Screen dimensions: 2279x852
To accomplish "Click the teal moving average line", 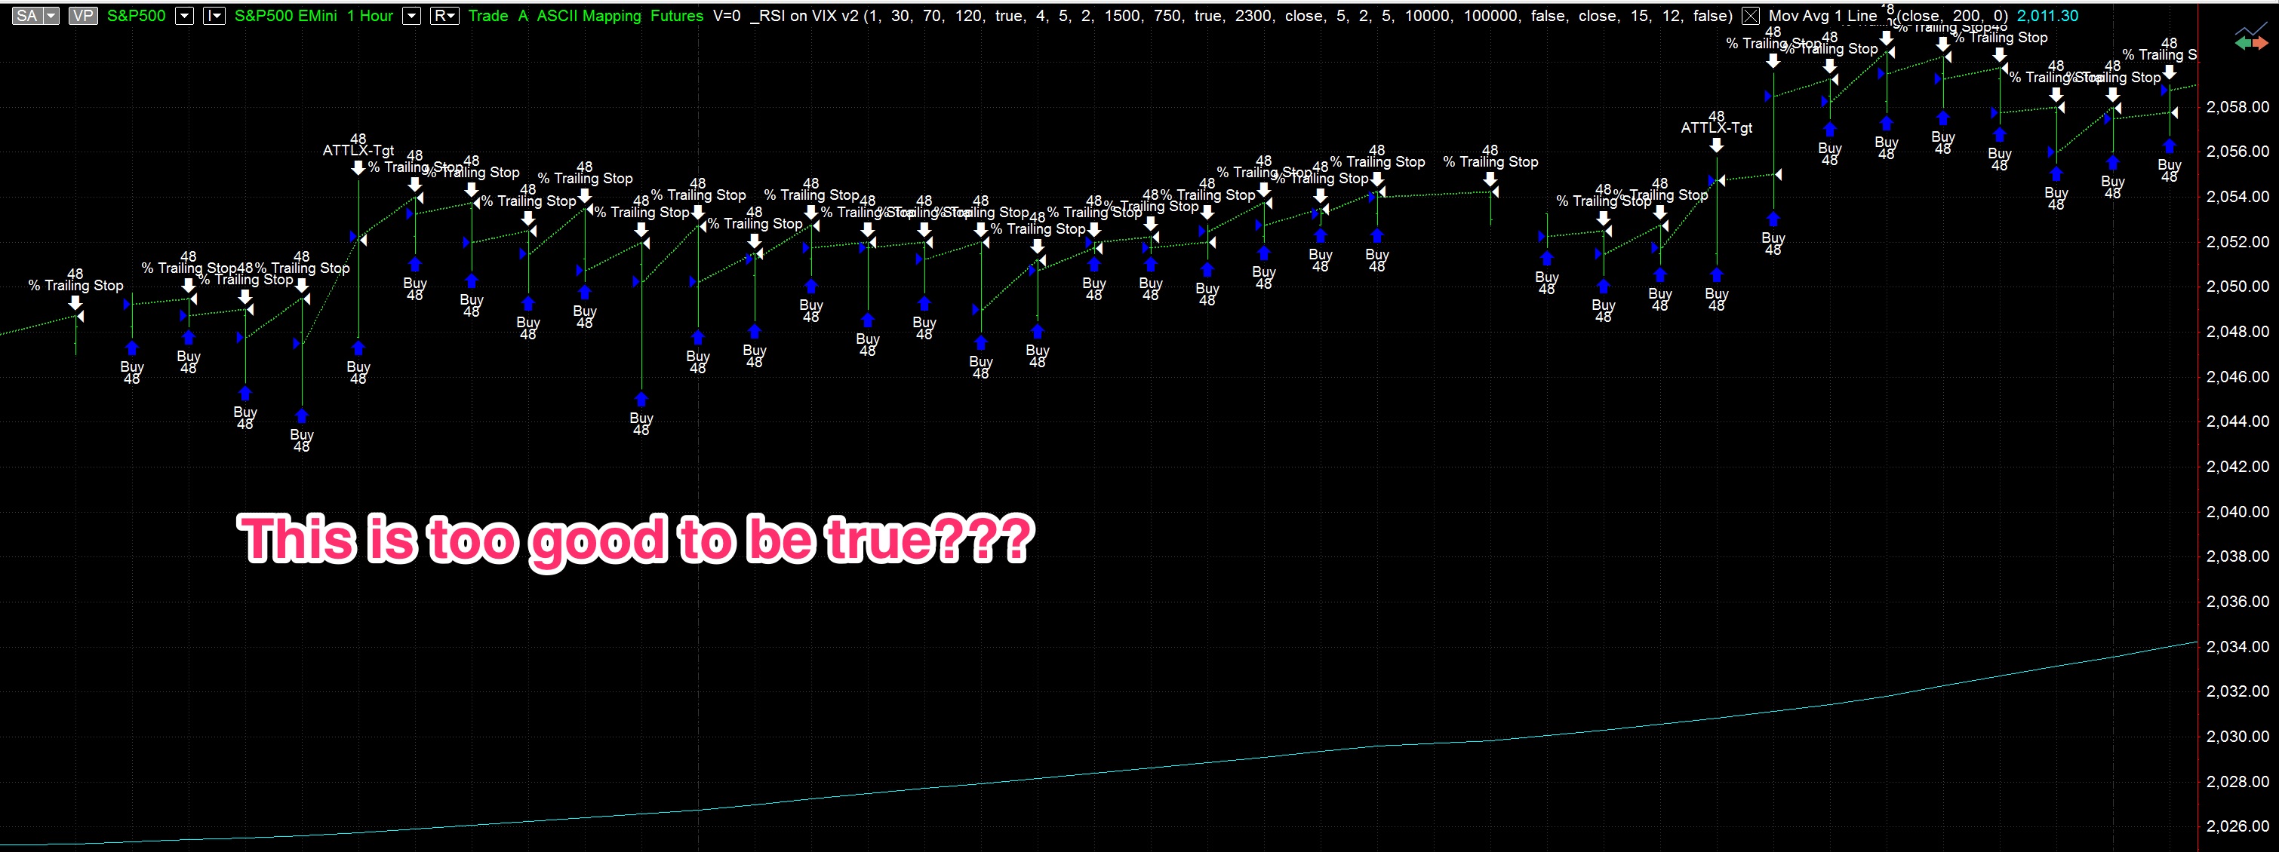I will click(1097, 773).
